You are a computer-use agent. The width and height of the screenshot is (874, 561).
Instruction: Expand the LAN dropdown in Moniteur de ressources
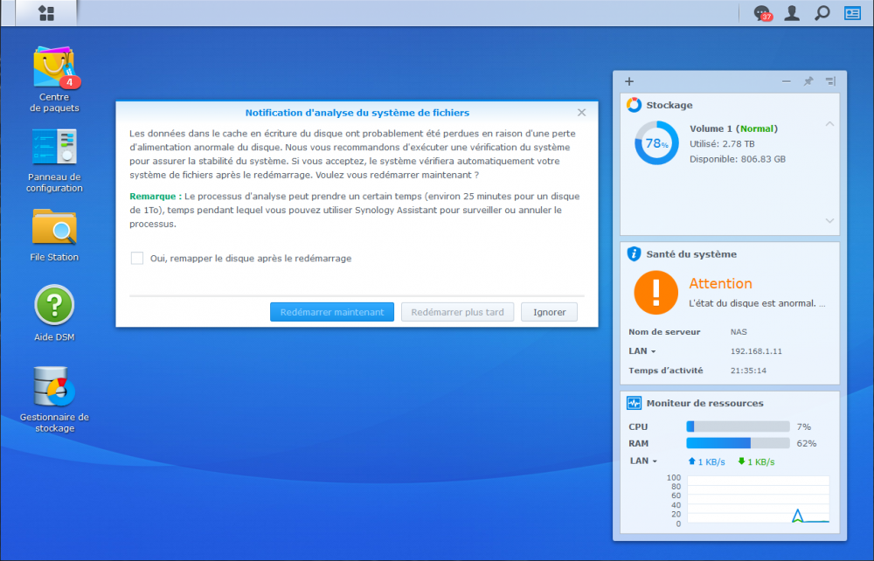(643, 461)
